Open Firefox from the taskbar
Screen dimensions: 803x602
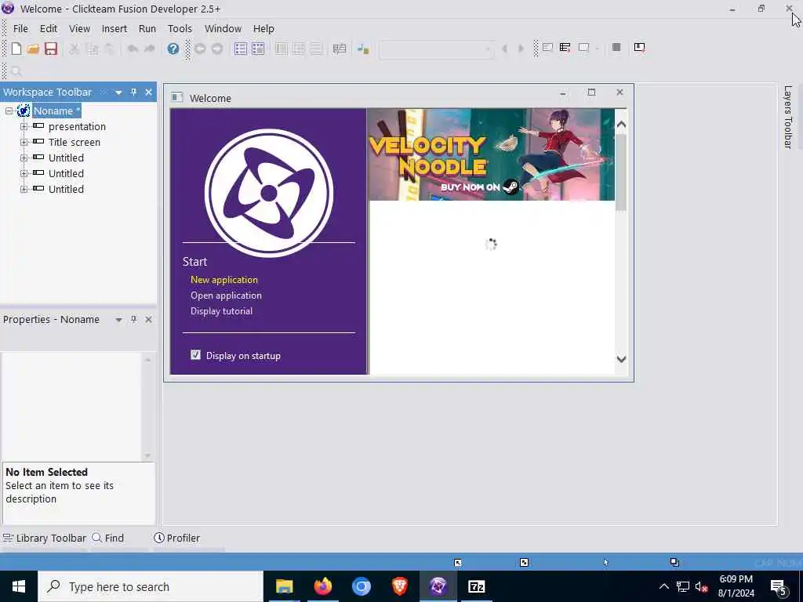[322, 586]
